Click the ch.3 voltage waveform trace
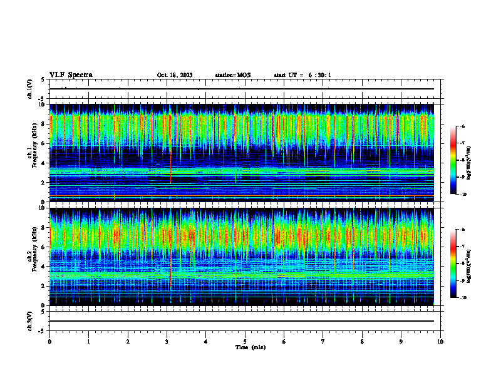This screenshot has width=496, height=383. click(242, 321)
